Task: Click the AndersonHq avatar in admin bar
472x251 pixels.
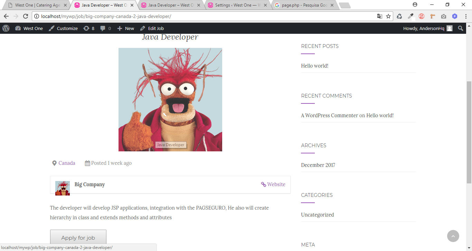Action: click(x=450, y=28)
